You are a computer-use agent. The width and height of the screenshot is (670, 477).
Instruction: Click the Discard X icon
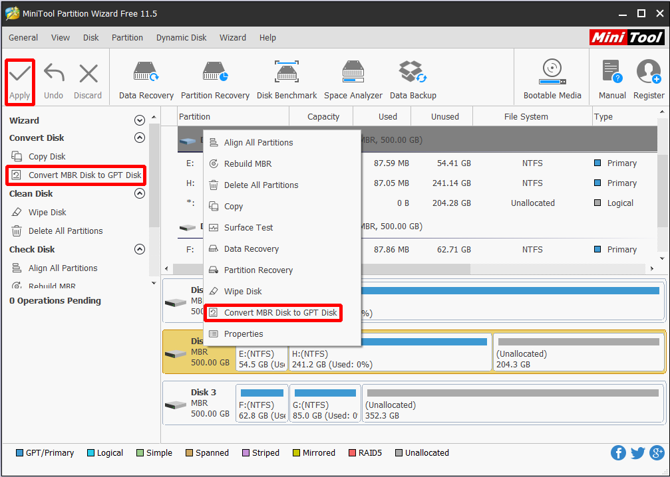coord(88,73)
